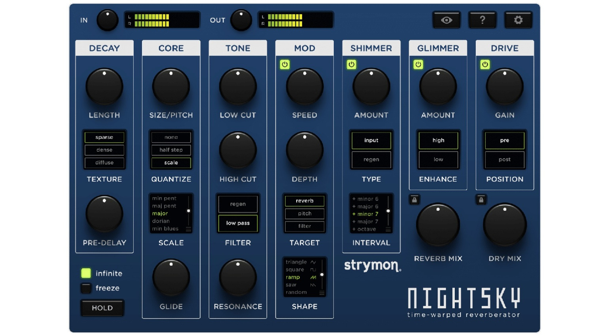
Task: Toggle infinite mode on
Action: 86,273
